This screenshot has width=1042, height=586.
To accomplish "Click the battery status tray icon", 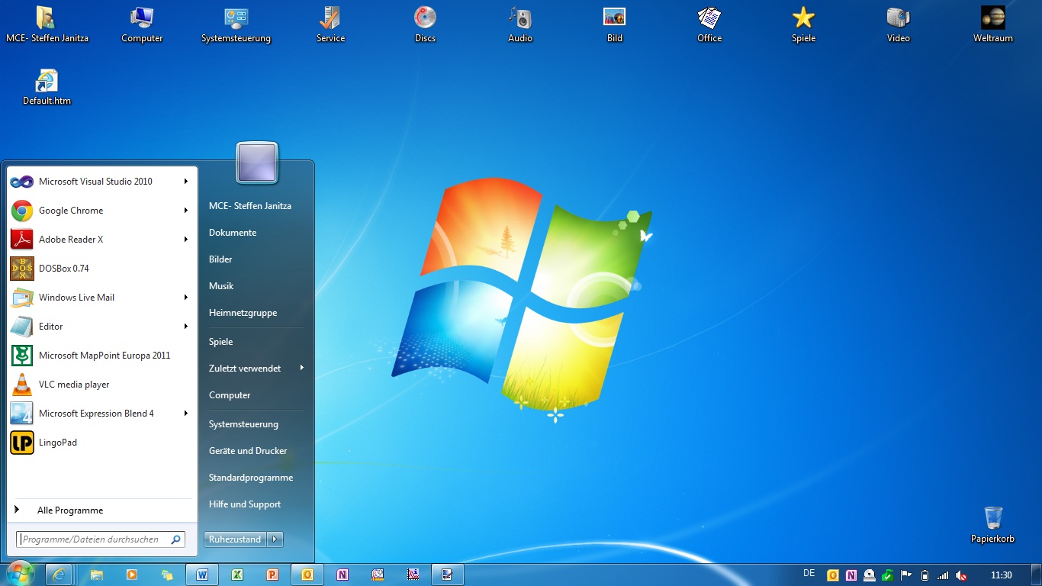I will 925,575.
